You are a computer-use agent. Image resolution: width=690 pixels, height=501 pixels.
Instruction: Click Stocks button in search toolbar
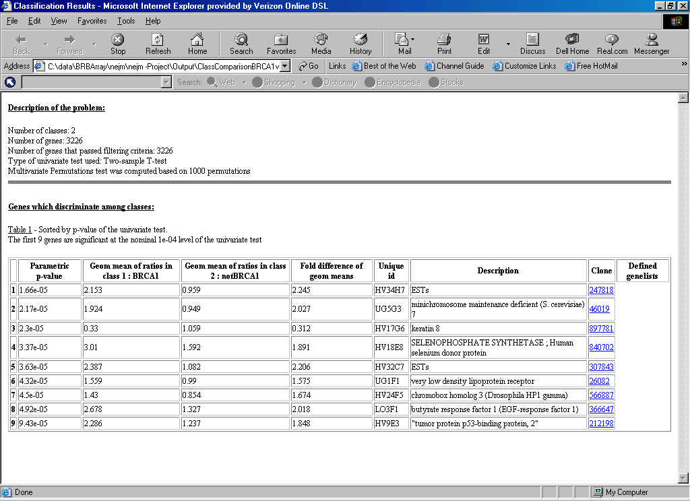(x=446, y=82)
